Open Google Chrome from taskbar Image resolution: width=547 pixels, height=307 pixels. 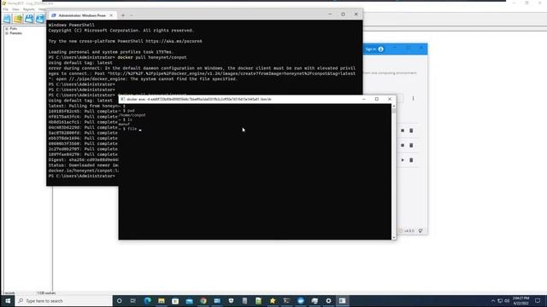[203, 301]
